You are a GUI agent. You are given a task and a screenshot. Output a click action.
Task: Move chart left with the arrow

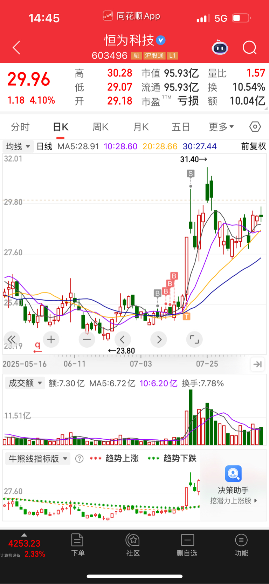click(123, 339)
